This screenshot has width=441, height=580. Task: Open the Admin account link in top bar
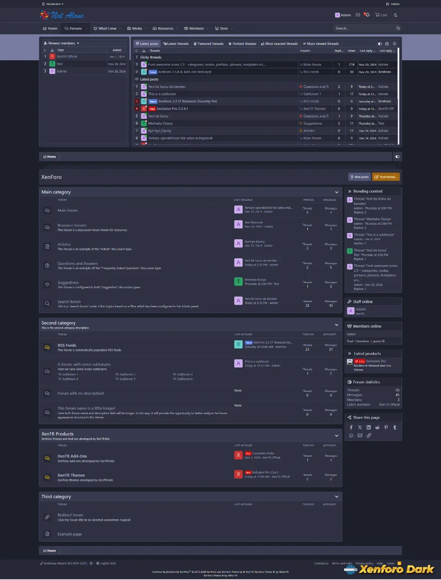click(393, 4)
